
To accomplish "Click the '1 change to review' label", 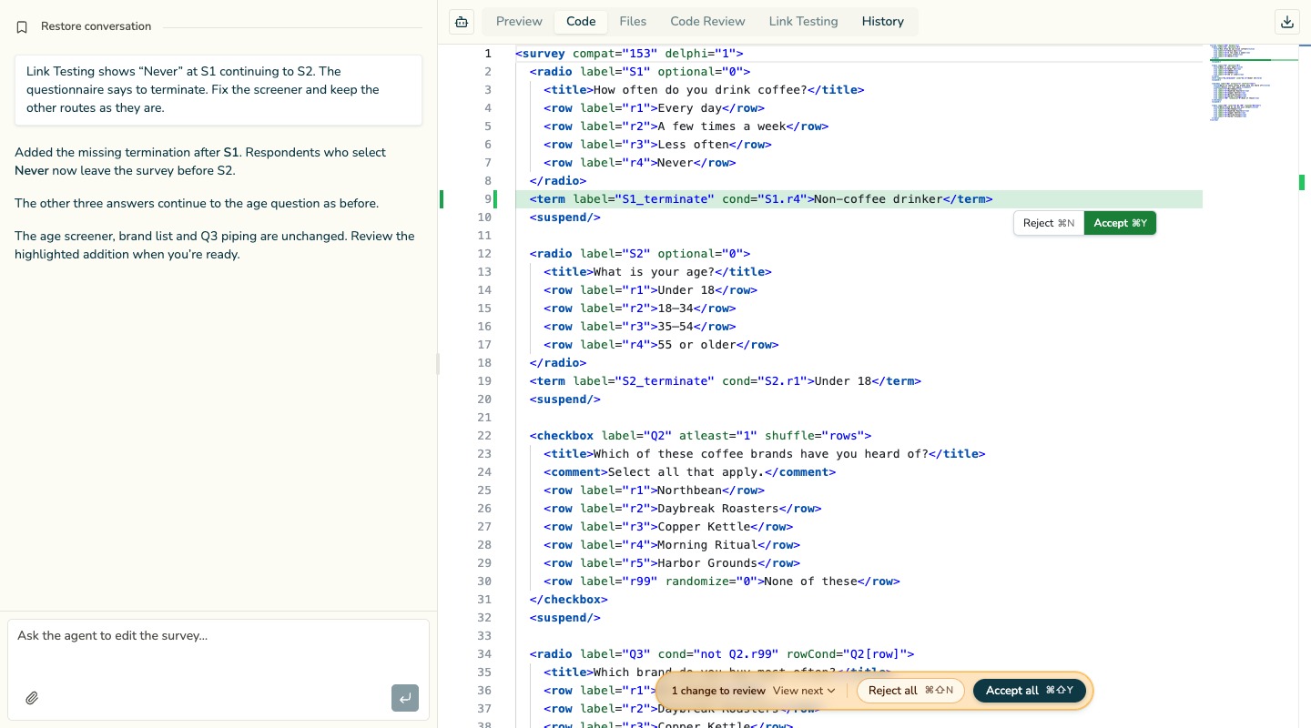I will point(718,691).
